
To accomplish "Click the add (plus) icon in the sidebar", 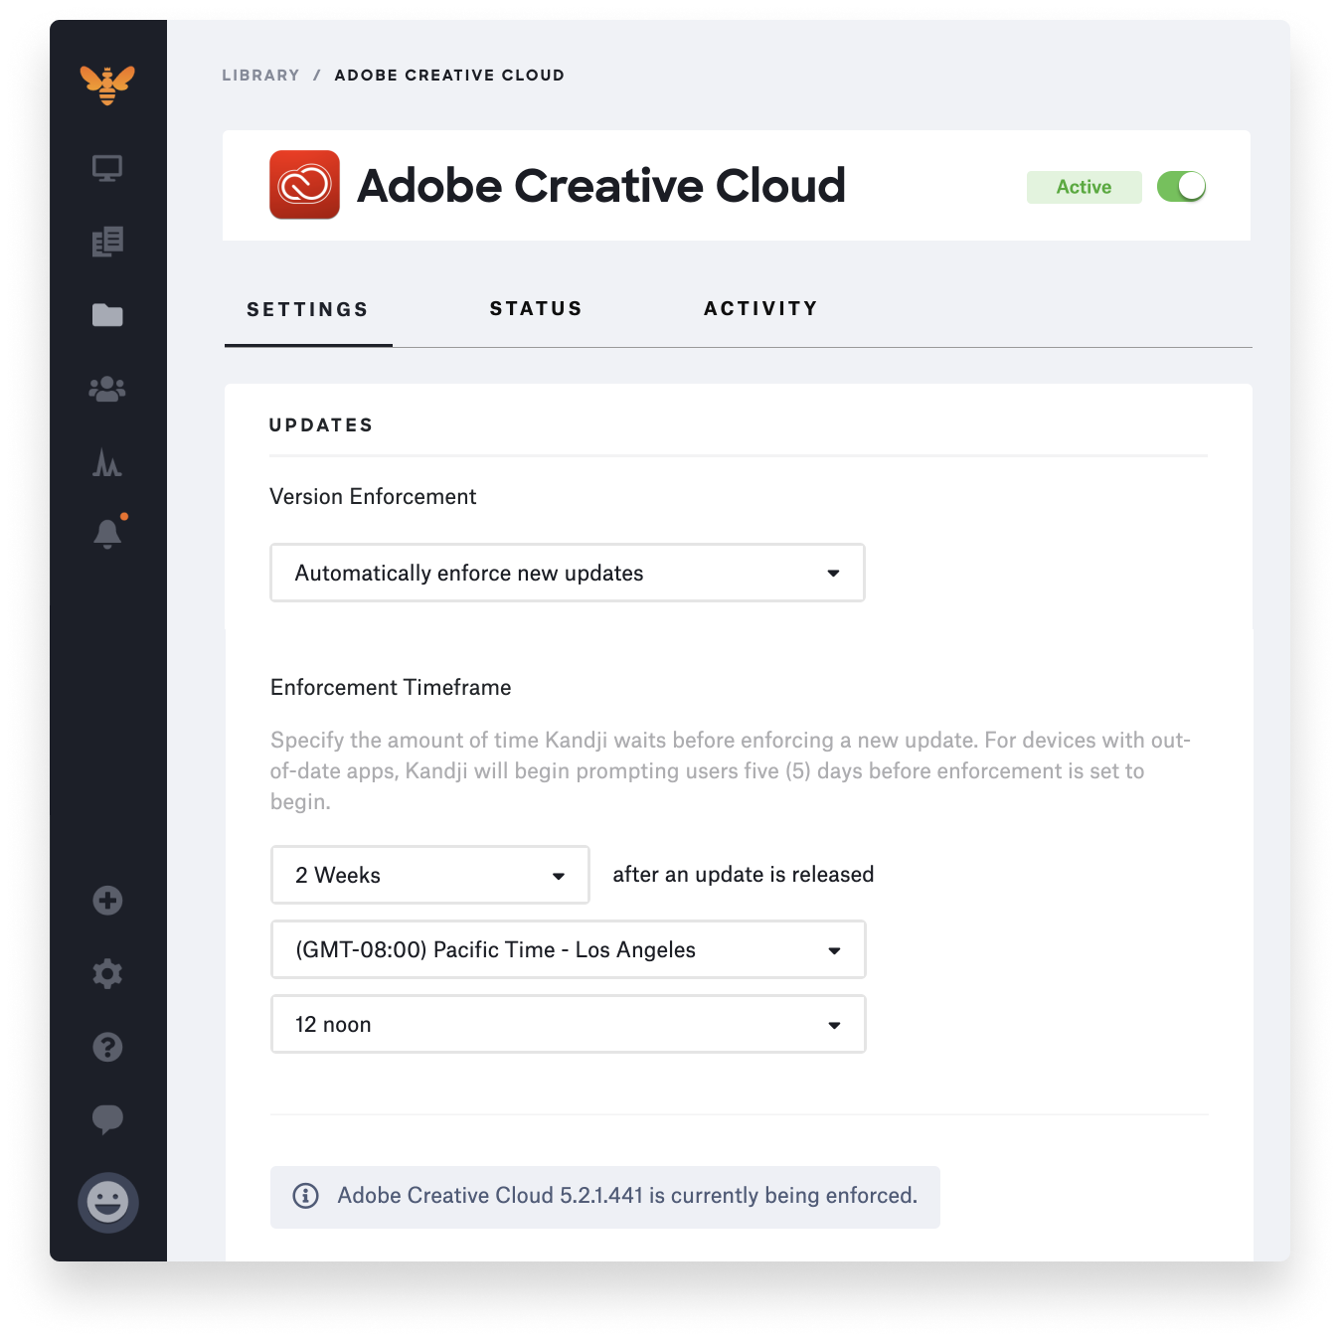I will 107,900.
